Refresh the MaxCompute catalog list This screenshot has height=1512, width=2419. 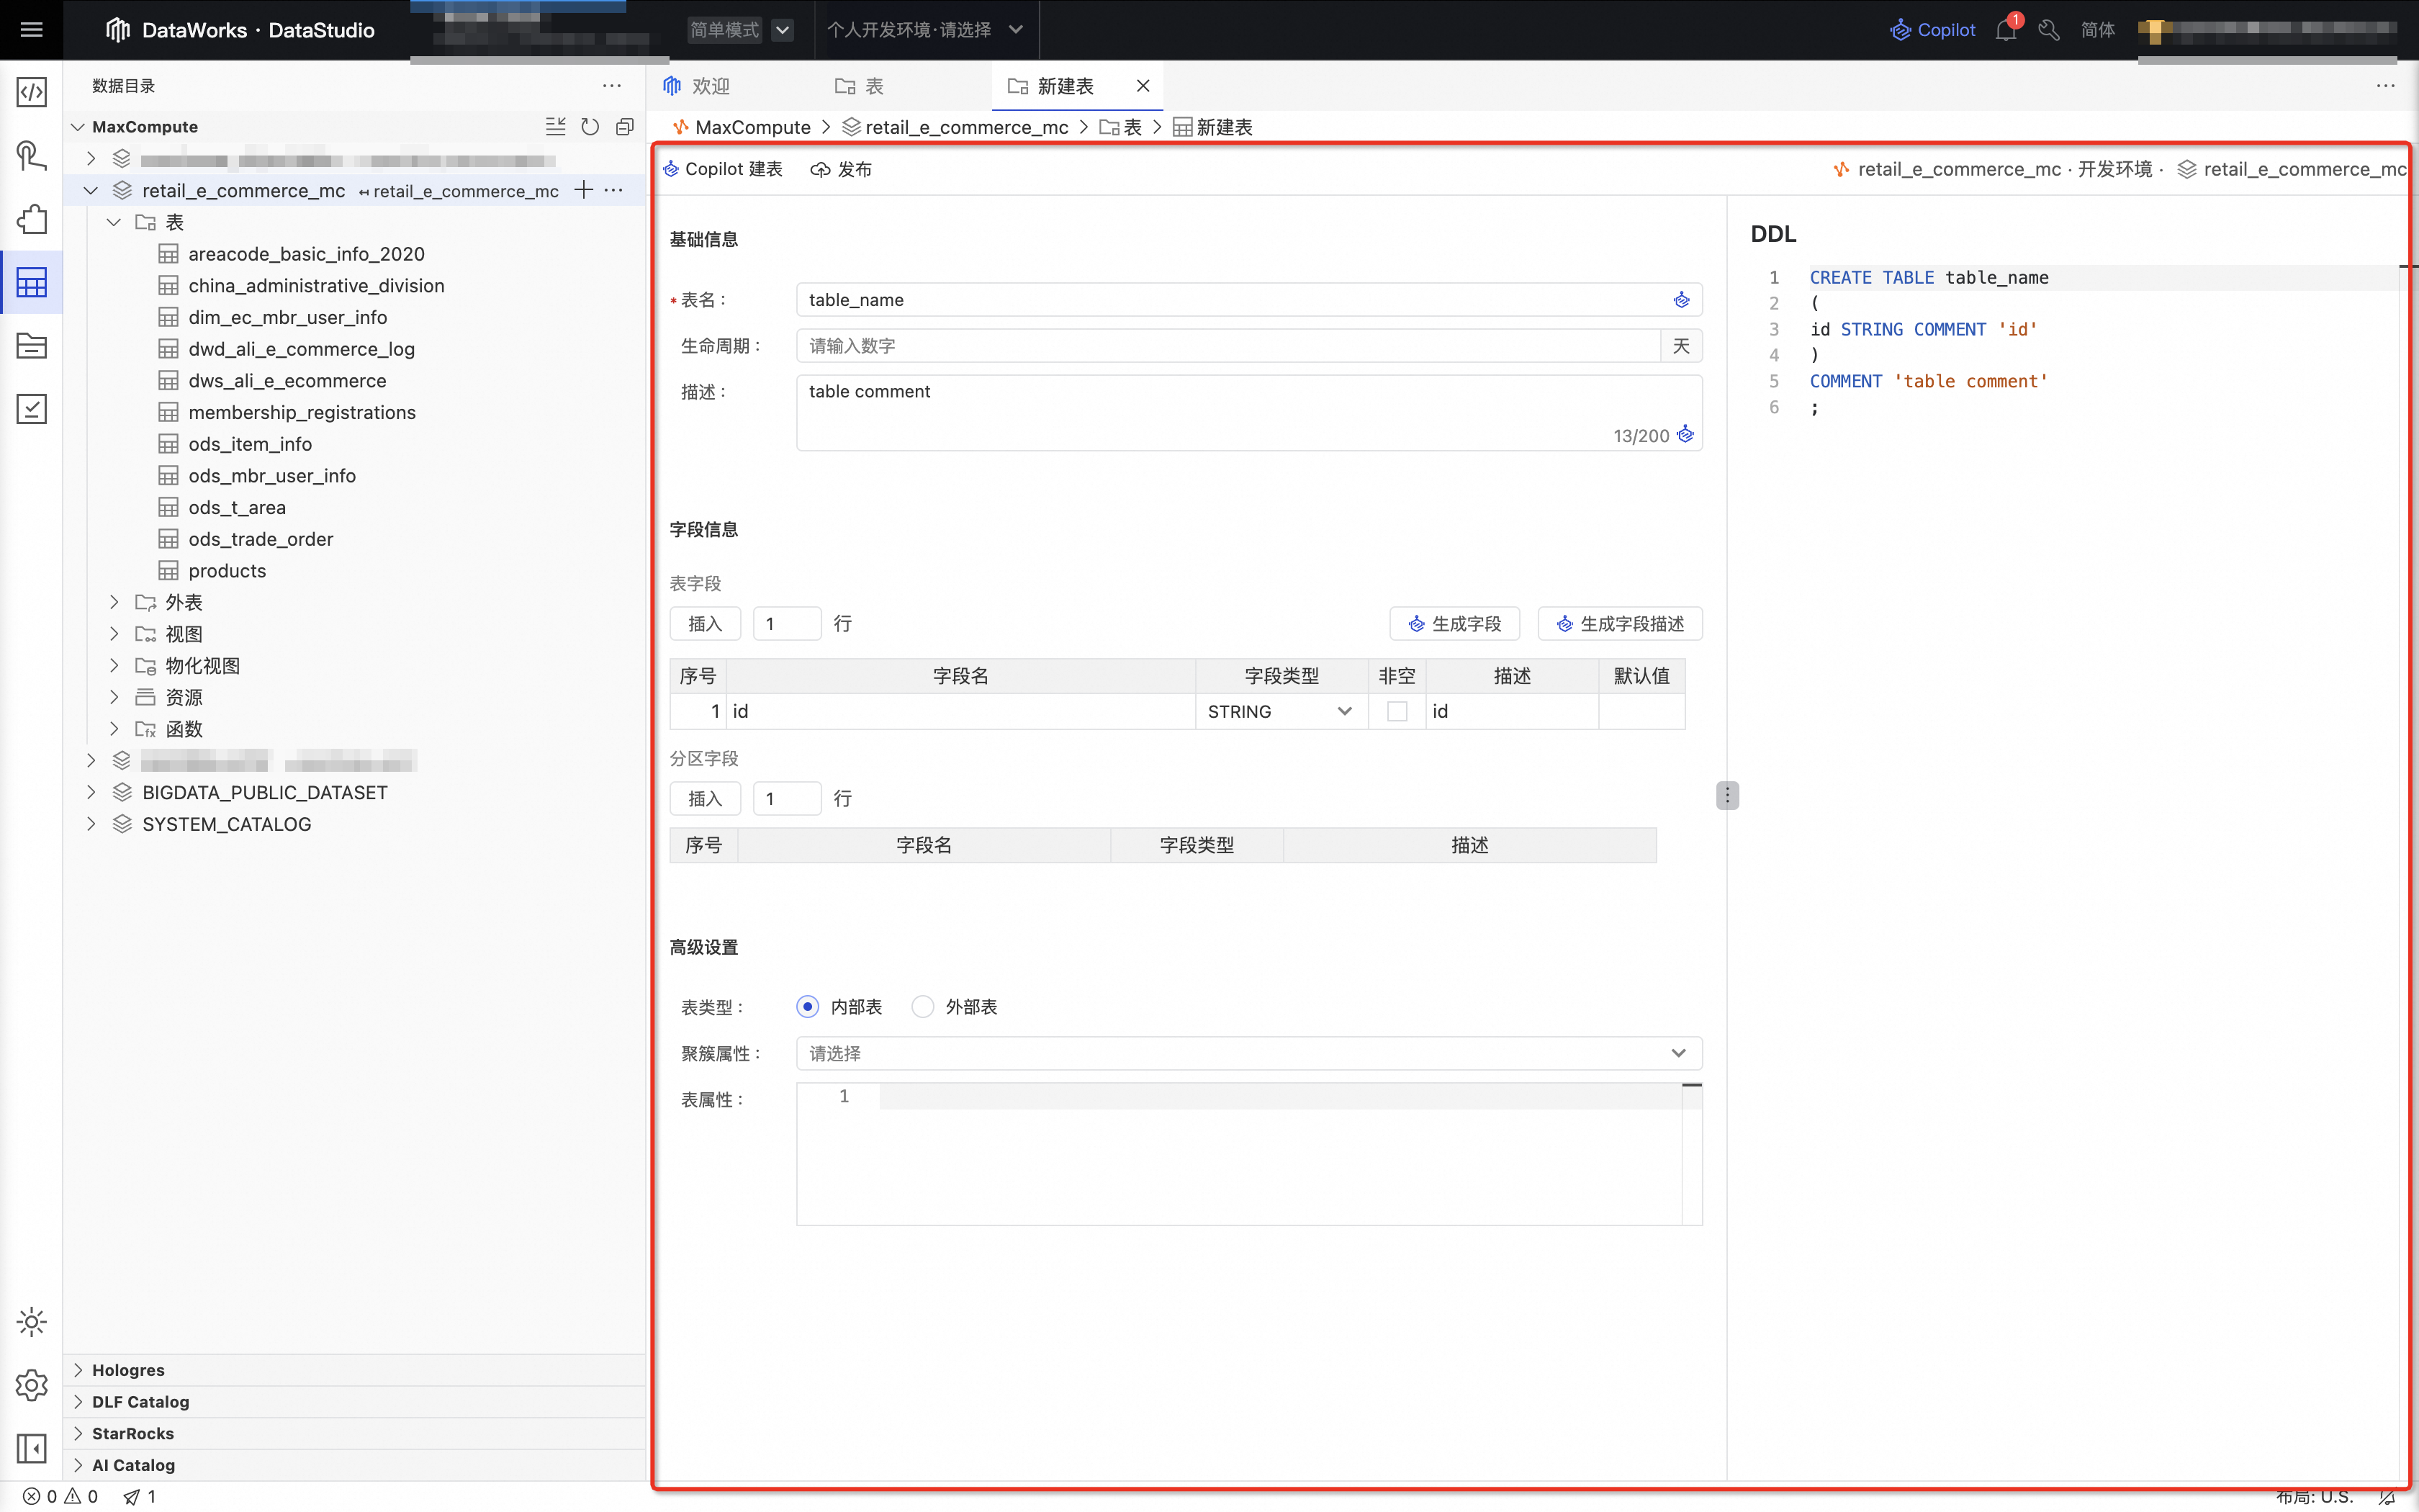pos(590,127)
